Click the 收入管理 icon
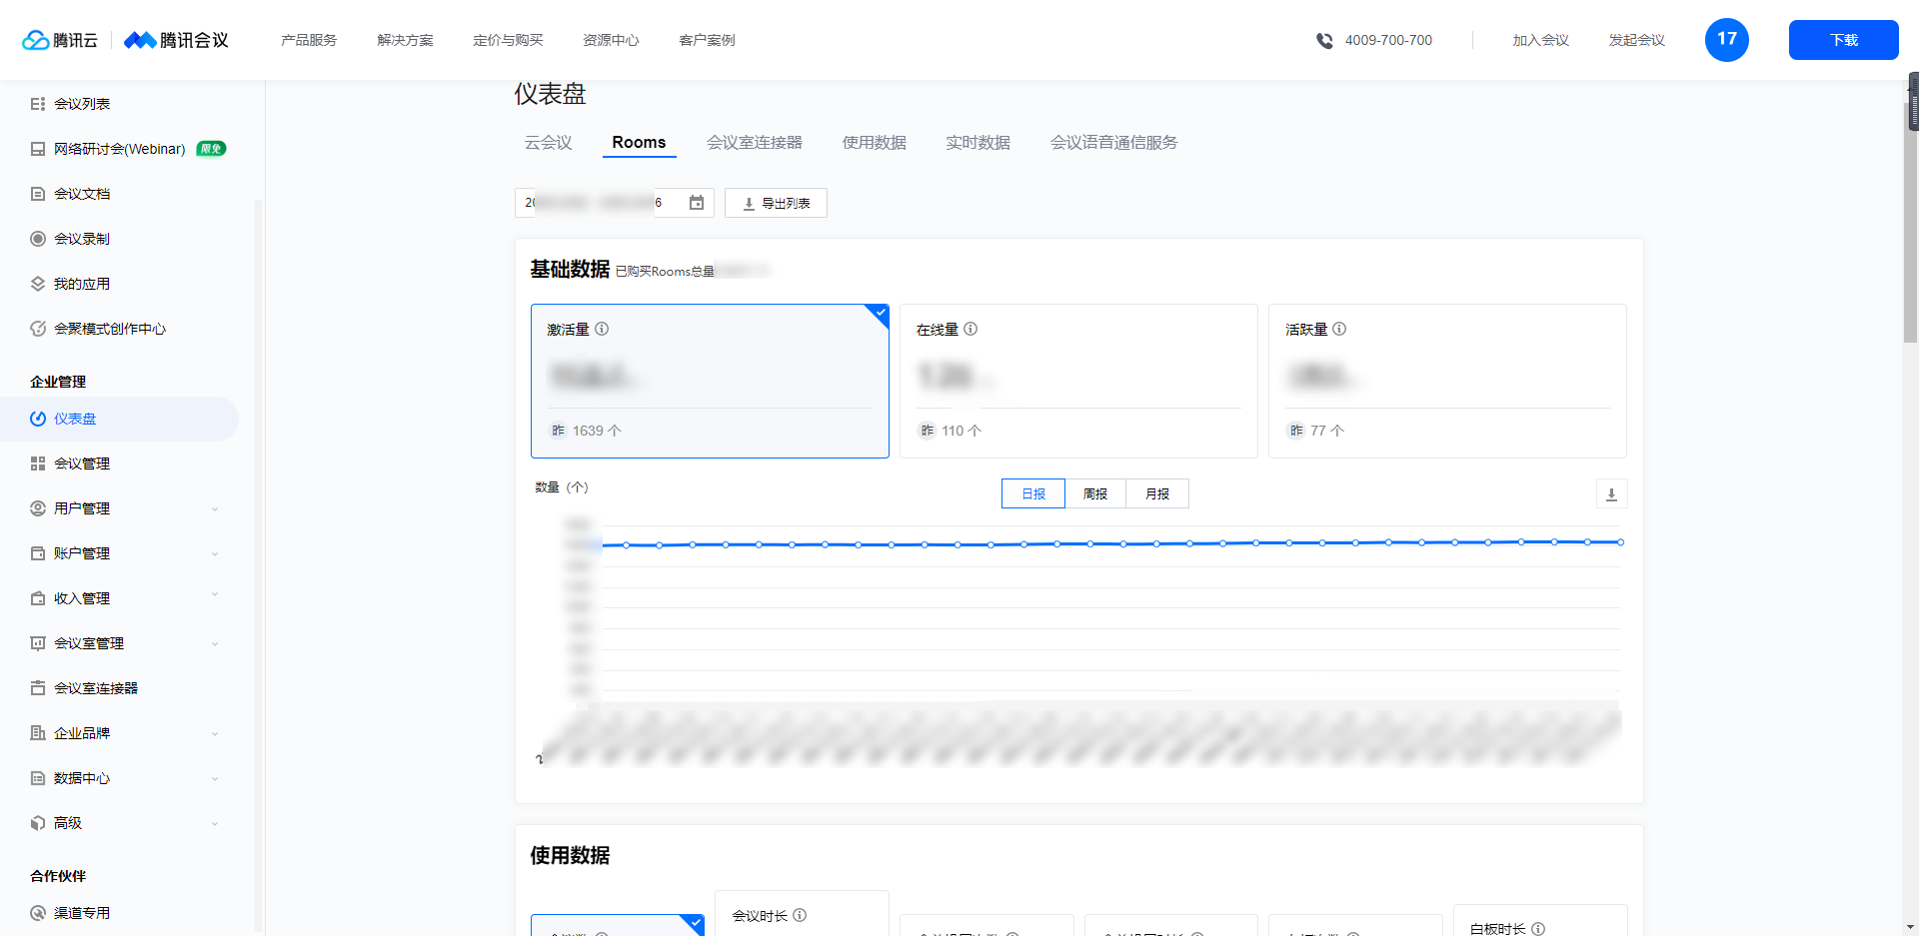This screenshot has width=1919, height=936. 38,598
